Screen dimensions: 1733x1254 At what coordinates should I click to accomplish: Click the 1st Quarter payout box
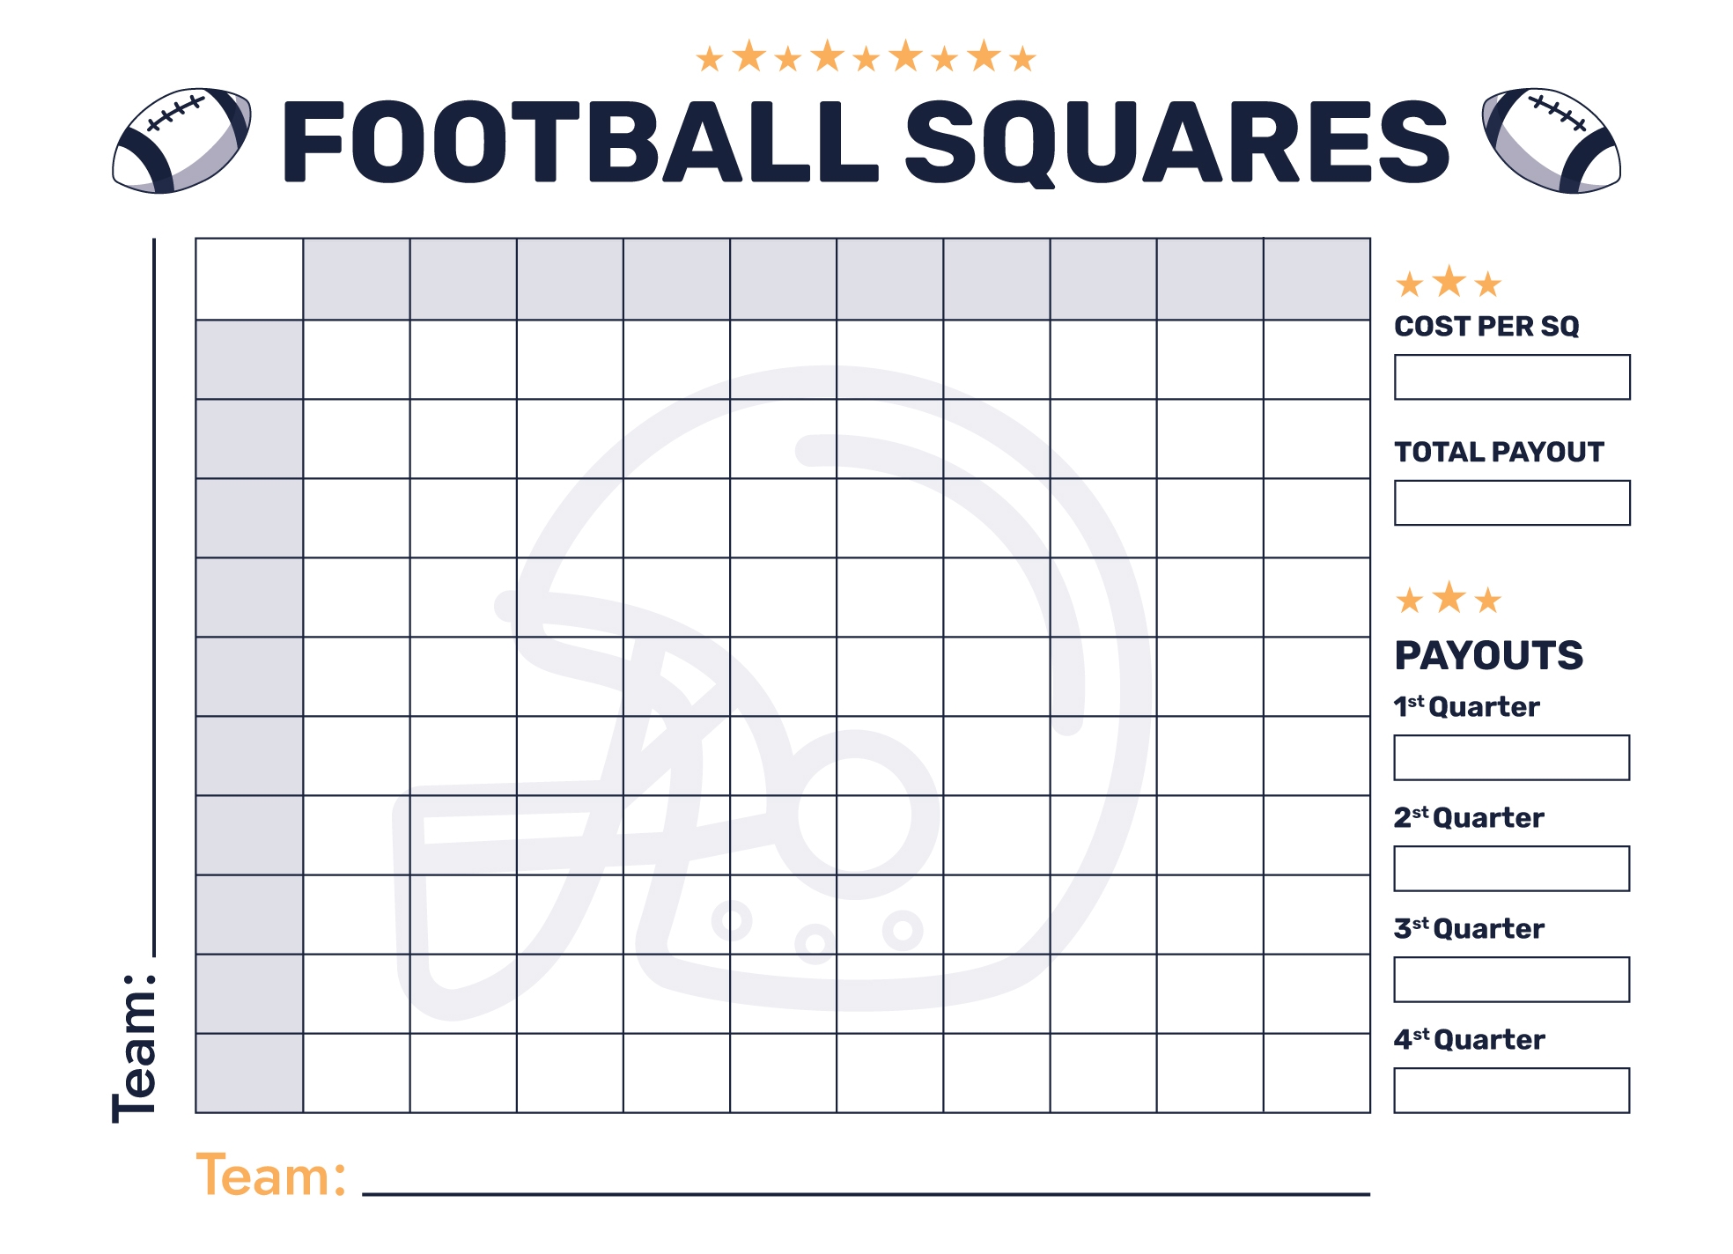(1511, 757)
